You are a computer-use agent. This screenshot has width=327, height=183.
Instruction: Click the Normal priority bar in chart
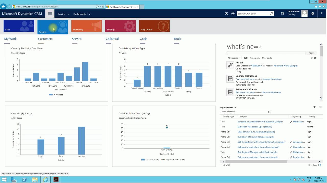(81, 141)
